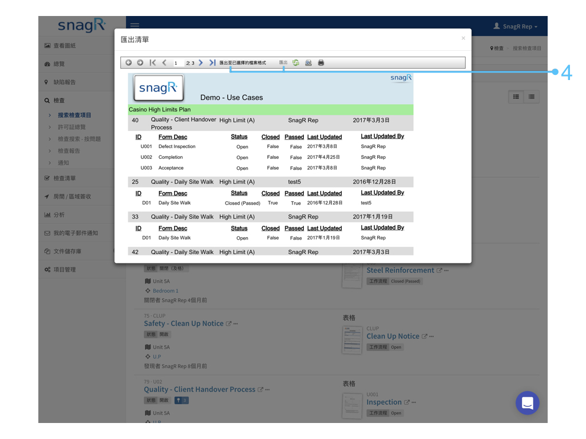Image resolution: width=586 pixels, height=439 pixels.
Task: Go to next report page
Action: pyautogui.click(x=201, y=63)
